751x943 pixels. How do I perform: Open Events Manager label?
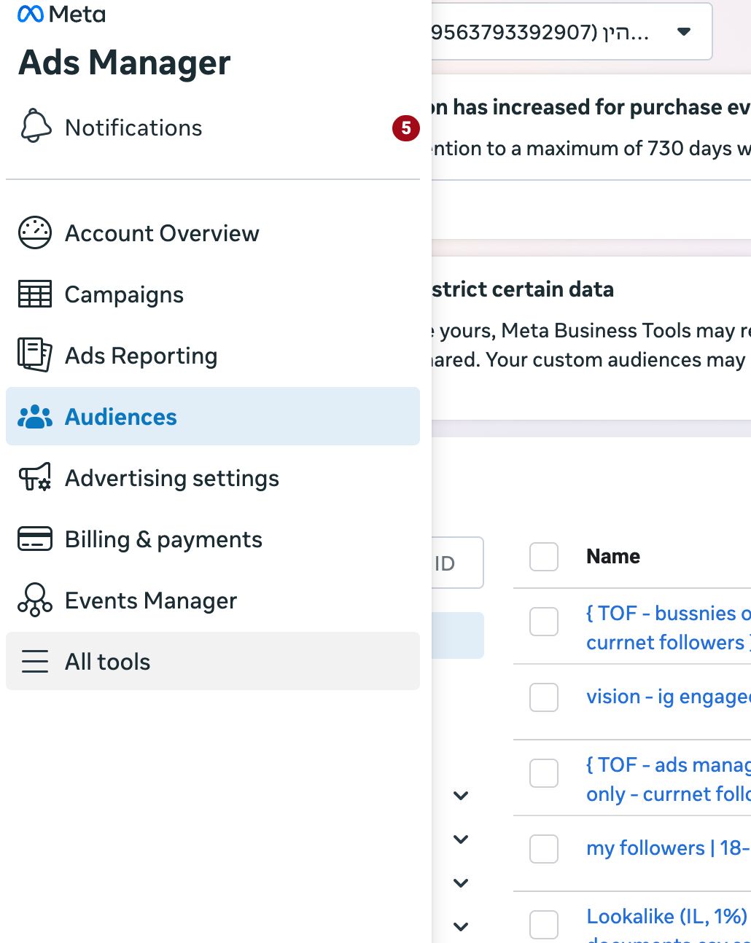click(151, 600)
